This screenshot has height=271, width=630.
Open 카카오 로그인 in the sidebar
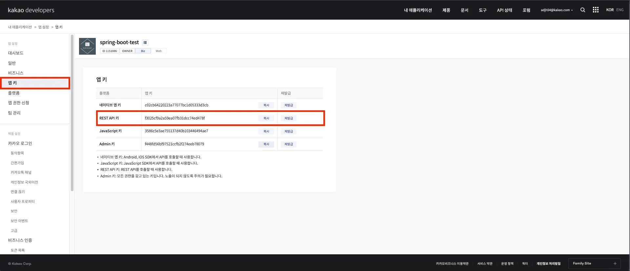coord(20,143)
